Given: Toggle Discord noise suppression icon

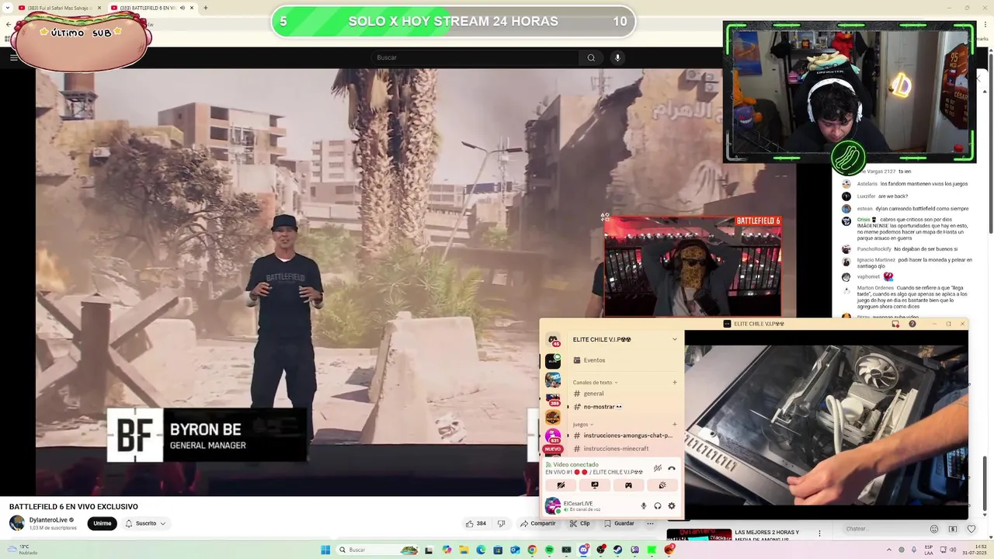Looking at the screenshot, I should 658,468.
